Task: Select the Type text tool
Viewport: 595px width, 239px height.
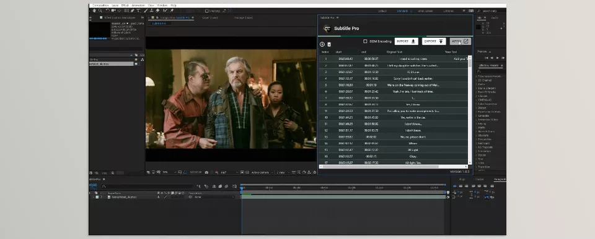Action: tap(138, 10)
